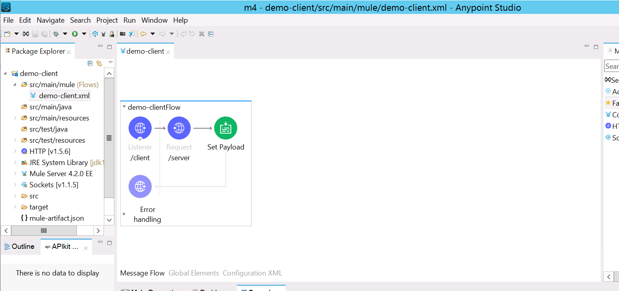
Task: Switch to Message Flow editor tab
Action: [143, 273]
